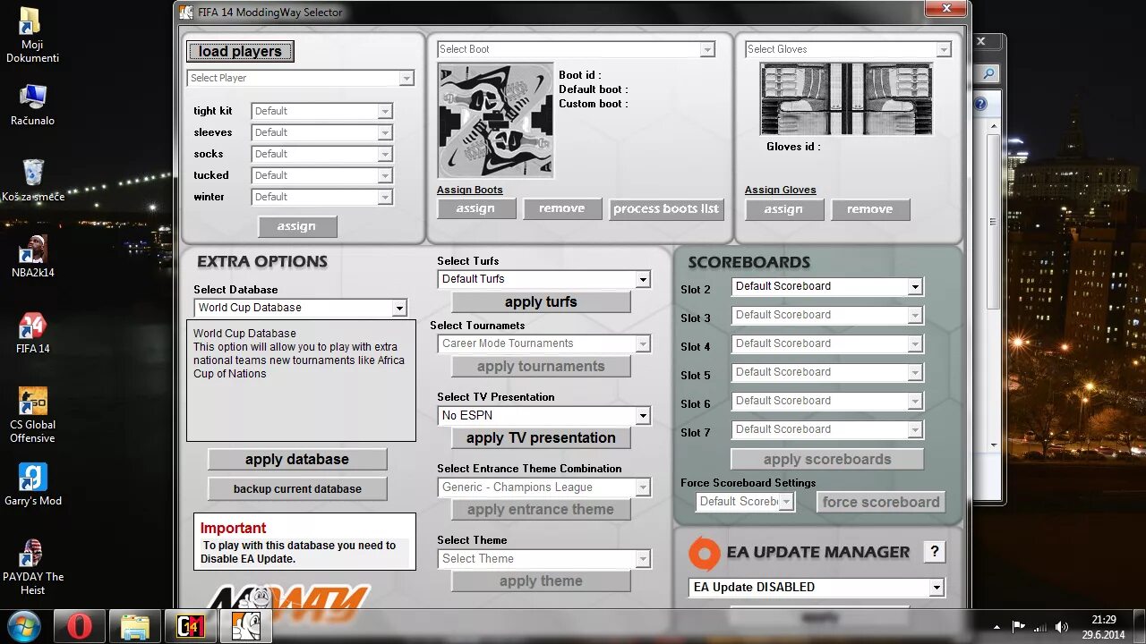This screenshot has width=1146, height=644.
Task: Click backup current database button
Action: pos(297,488)
